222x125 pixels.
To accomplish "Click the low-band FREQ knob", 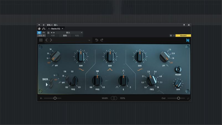I will (73, 81).
